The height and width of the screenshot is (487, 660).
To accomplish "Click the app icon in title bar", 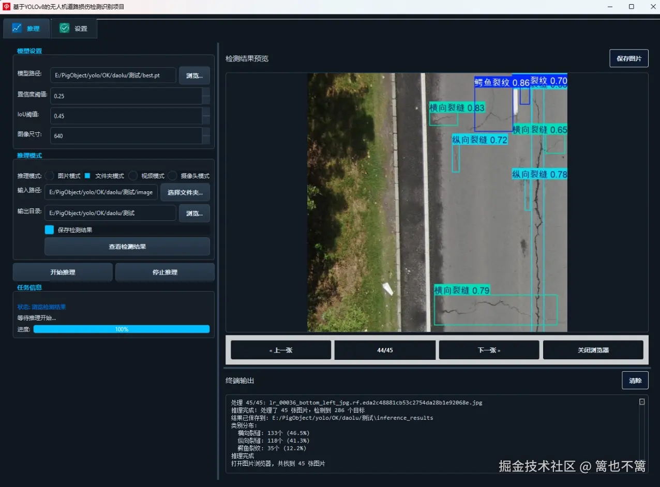I will pyautogui.click(x=7, y=7).
